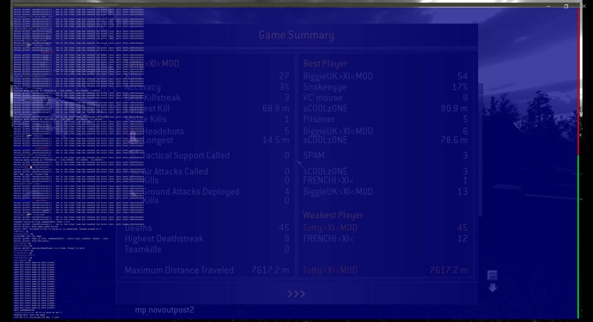Click the 17% accuracy value
593x322 pixels.
click(x=460, y=87)
